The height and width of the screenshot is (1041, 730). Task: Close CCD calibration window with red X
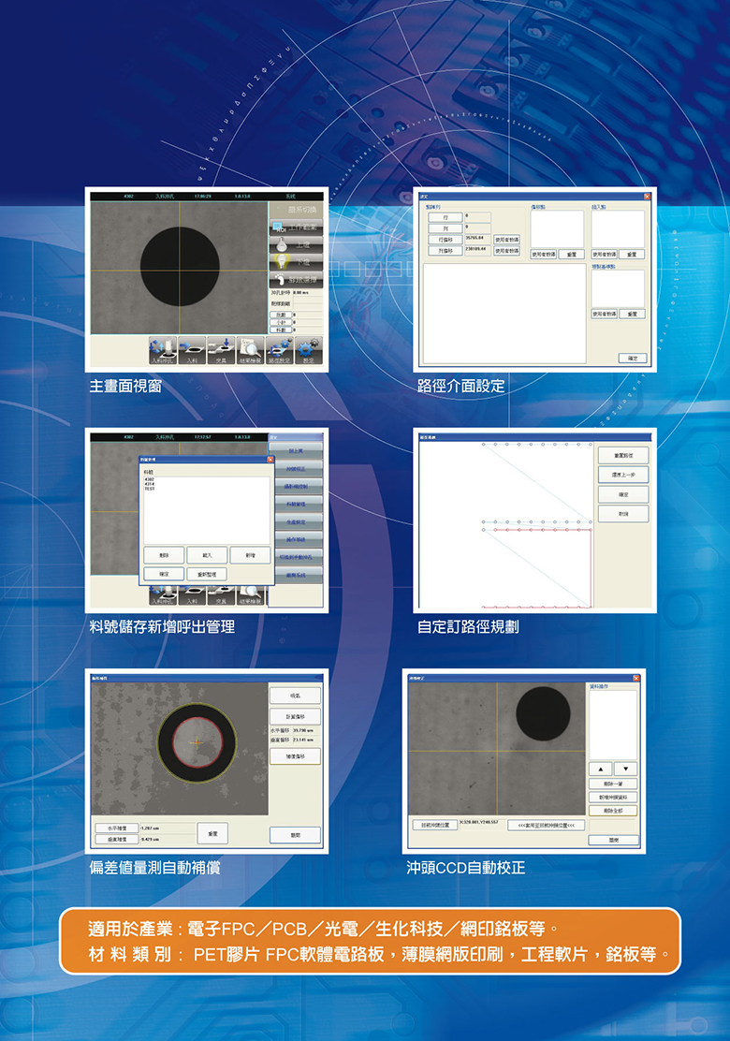(x=636, y=679)
